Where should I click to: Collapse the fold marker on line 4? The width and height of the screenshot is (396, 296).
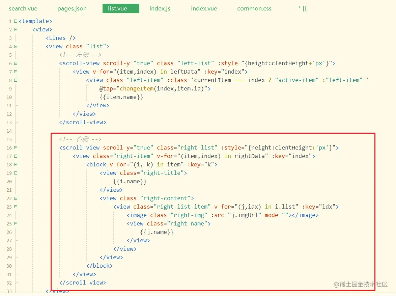(x=16, y=47)
